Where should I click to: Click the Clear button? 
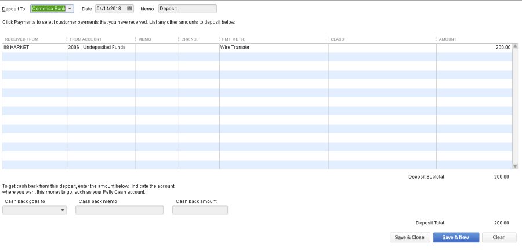point(499,237)
